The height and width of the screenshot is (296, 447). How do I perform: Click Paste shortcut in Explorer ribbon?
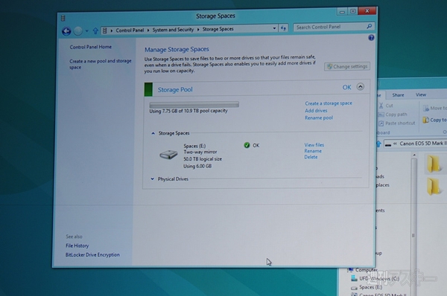point(397,123)
